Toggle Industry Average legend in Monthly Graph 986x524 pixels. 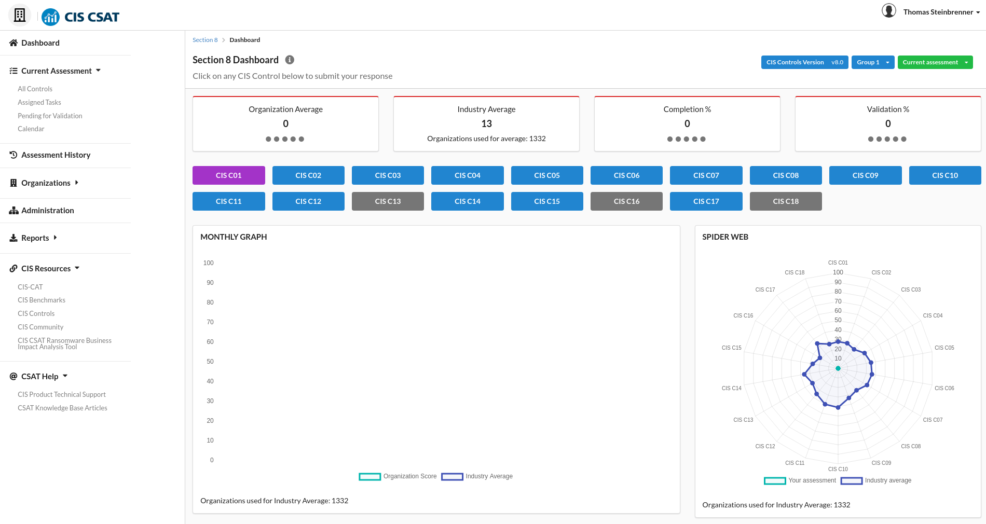(x=477, y=477)
